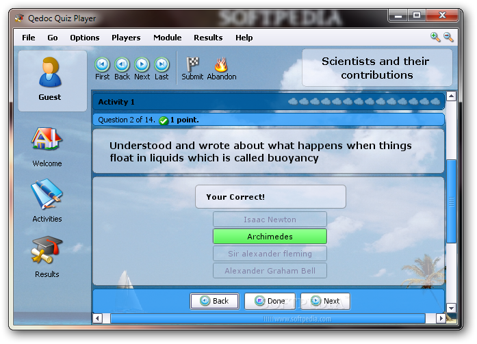477x344 pixels.
Task: Click the vertical scrollbar thumb
Action: click(x=451, y=201)
